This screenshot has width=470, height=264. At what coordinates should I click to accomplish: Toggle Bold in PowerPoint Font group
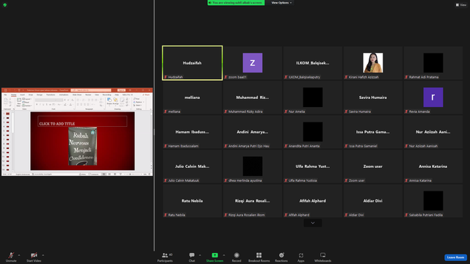coord(37,104)
